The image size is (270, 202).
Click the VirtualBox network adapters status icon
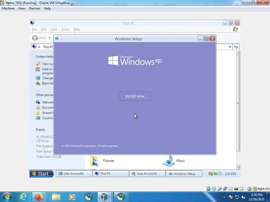(225, 189)
